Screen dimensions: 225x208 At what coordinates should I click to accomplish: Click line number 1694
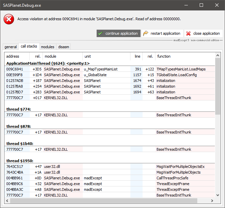point(137,92)
